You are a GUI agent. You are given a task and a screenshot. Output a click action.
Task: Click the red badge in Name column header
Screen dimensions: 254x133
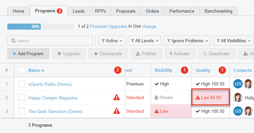[x=117, y=70]
